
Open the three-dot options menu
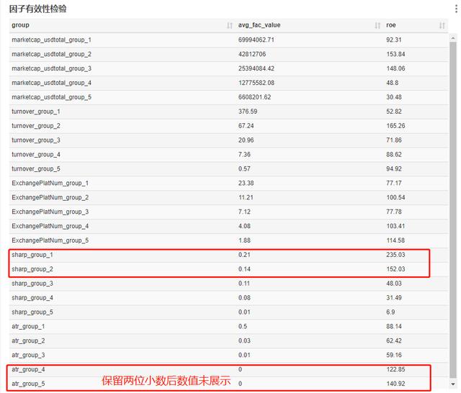click(456, 9)
